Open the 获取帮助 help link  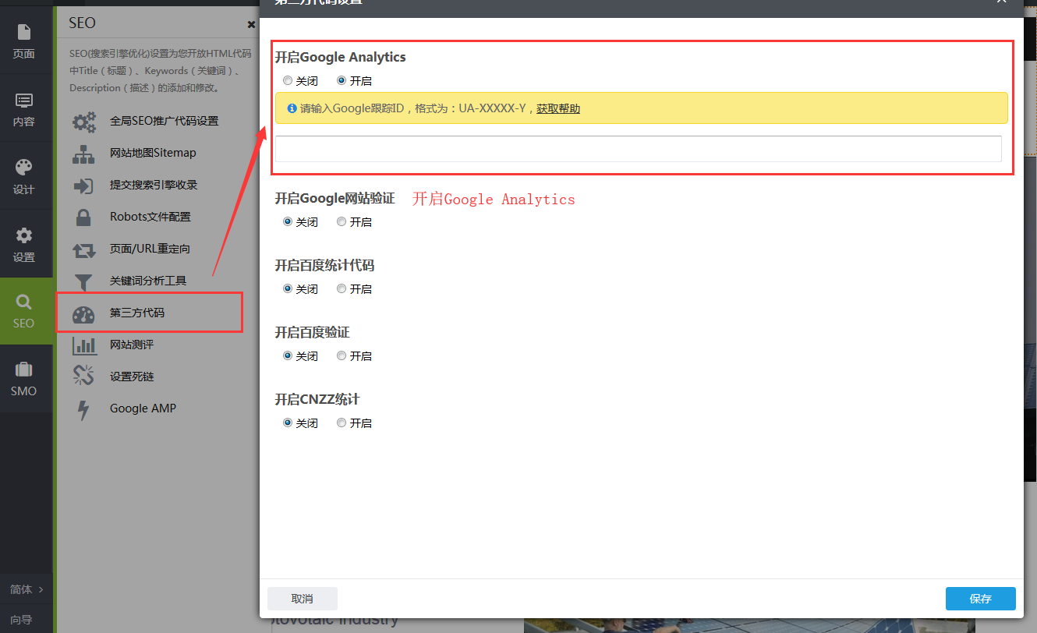click(557, 108)
